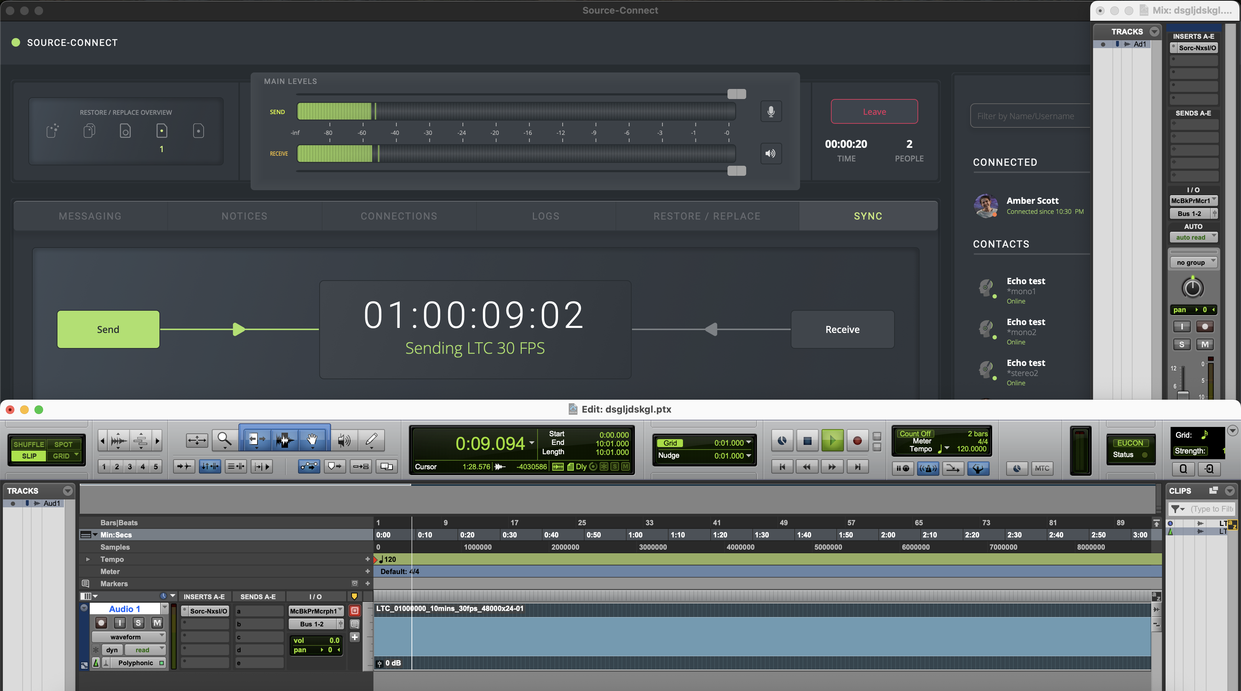Click the red Leave button

874,112
